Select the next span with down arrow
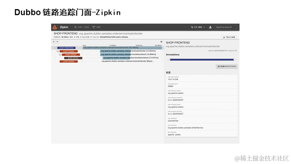The image size is (291, 164). (x=57, y=42)
